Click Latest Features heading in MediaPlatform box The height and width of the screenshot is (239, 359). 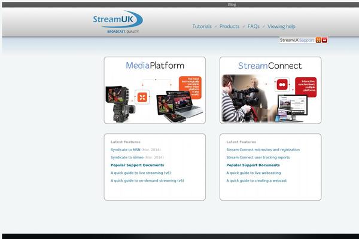pyautogui.click(x=126, y=142)
